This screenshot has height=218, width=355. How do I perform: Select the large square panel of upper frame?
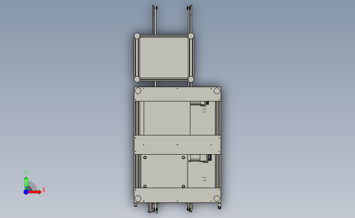164,58
